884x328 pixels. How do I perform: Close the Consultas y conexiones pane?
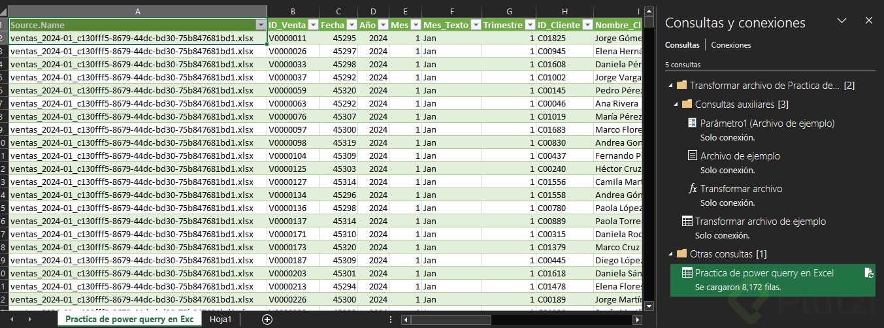869,21
